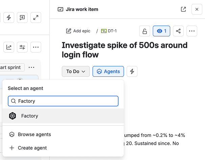Choose Create agent option
Image resolution: width=205 pixels, height=160 pixels.
point(63,148)
